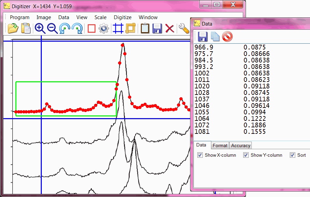Open the Digitize menu
This screenshot has height=197, width=310.
pyautogui.click(x=122, y=17)
